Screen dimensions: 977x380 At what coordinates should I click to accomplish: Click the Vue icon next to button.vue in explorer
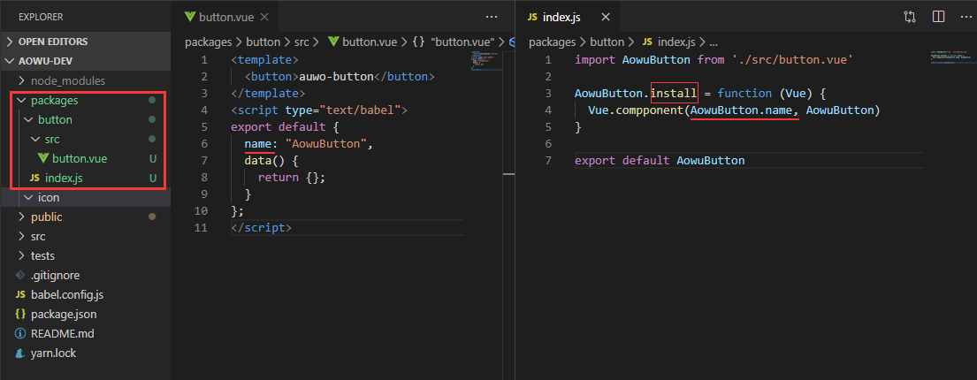coord(43,158)
